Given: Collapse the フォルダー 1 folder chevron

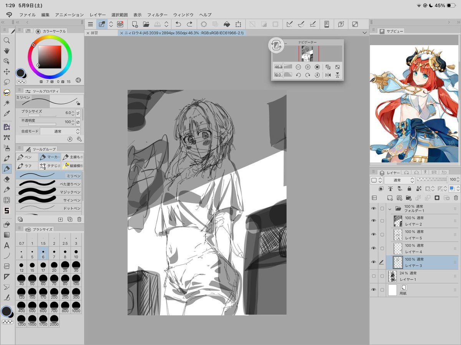Looking at the screenshot, I should tap(390, 209).
